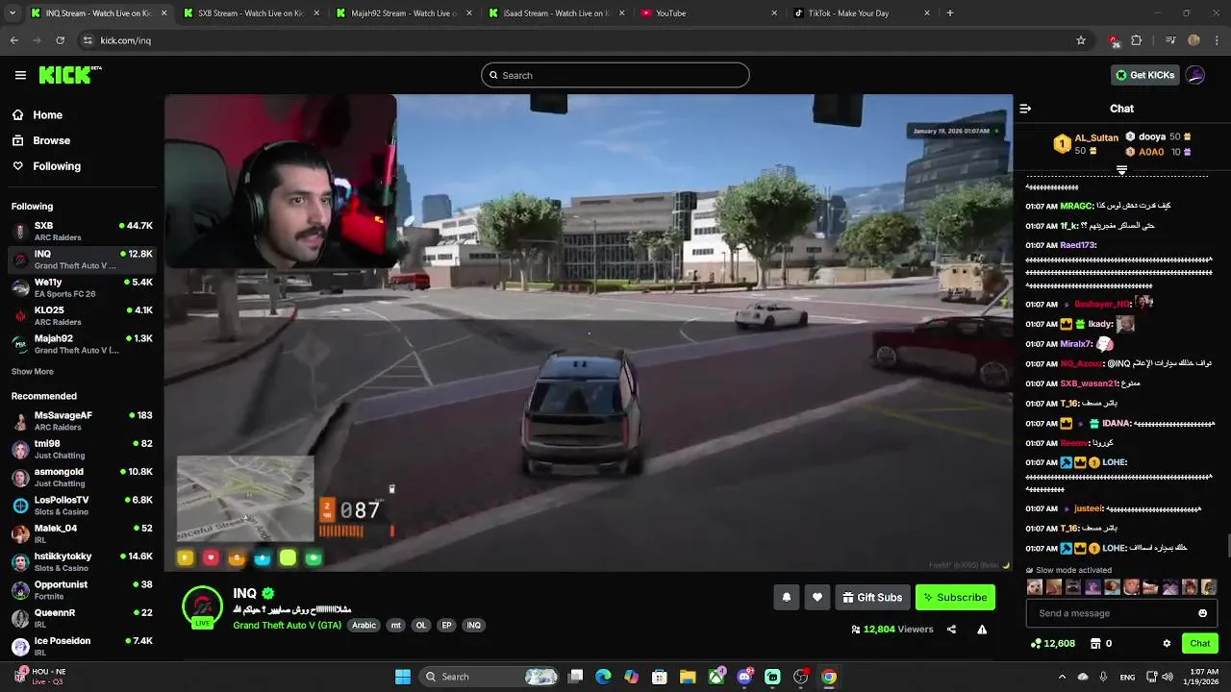Reload the page
The height and width of the screenshot is (692, 1231).
[x=60, y=40]
